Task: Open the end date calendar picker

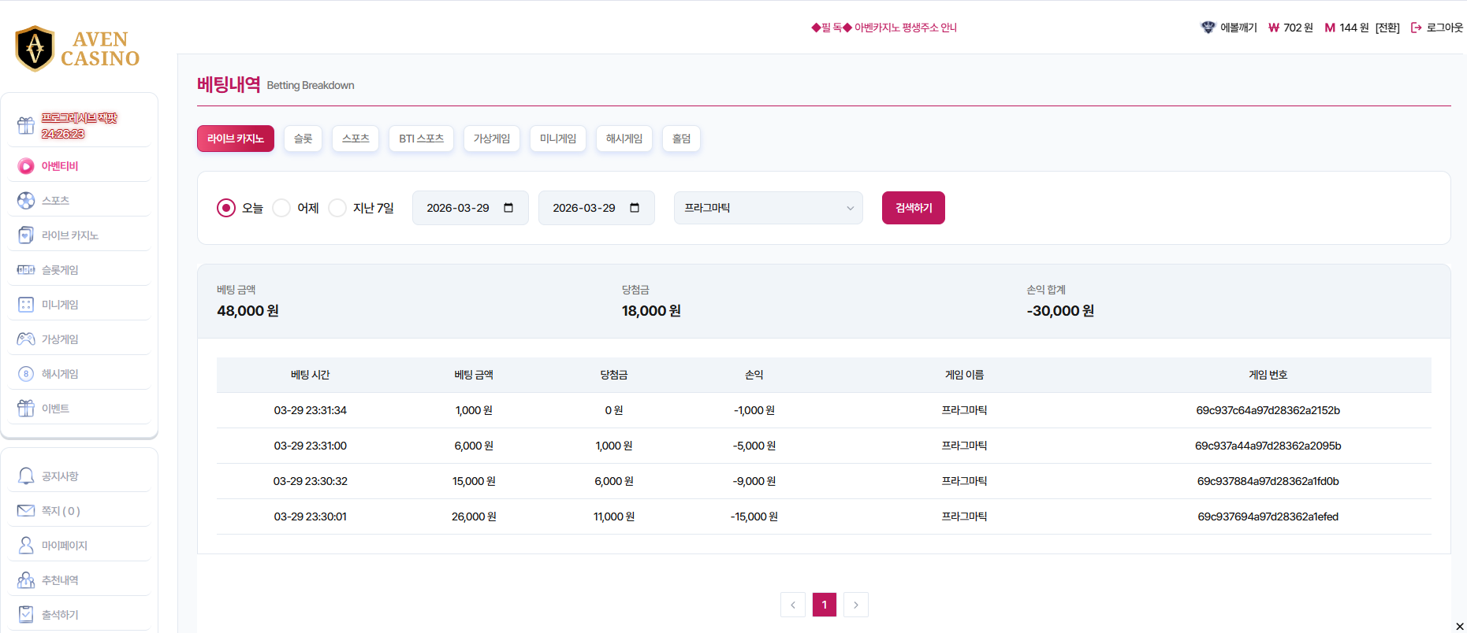Action: click(x=635, y=208)
